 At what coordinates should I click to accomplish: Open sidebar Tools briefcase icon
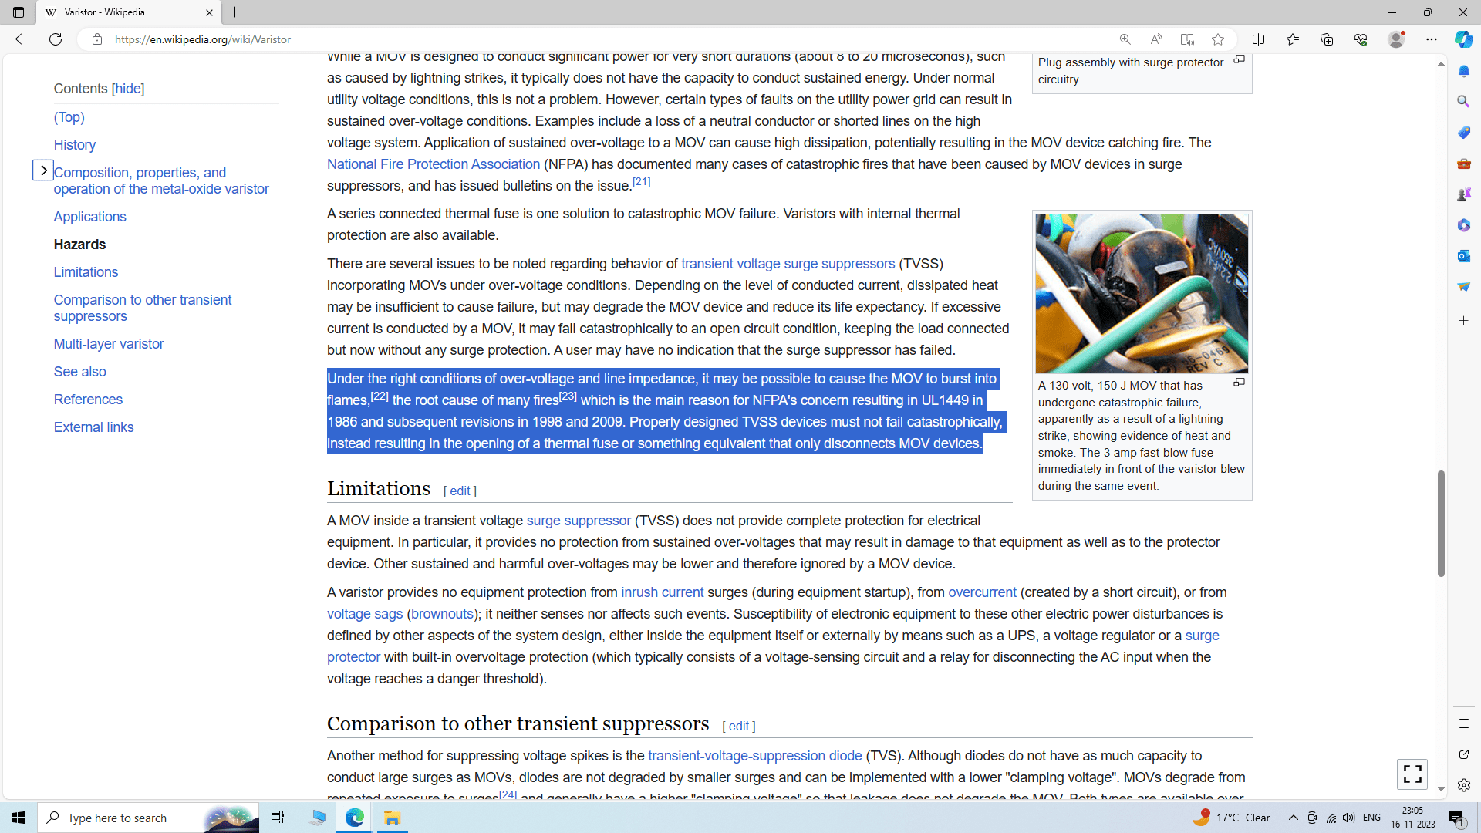(x=1464, y=163)
